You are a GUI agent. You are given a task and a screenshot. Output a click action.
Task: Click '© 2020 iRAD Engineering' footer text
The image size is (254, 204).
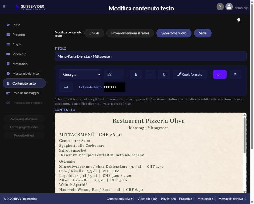click(x=20, y=199)
